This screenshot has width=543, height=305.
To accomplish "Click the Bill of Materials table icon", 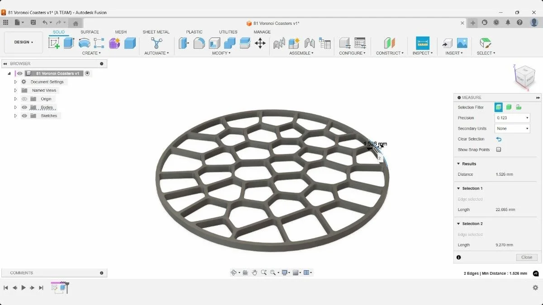I will 325,43.
